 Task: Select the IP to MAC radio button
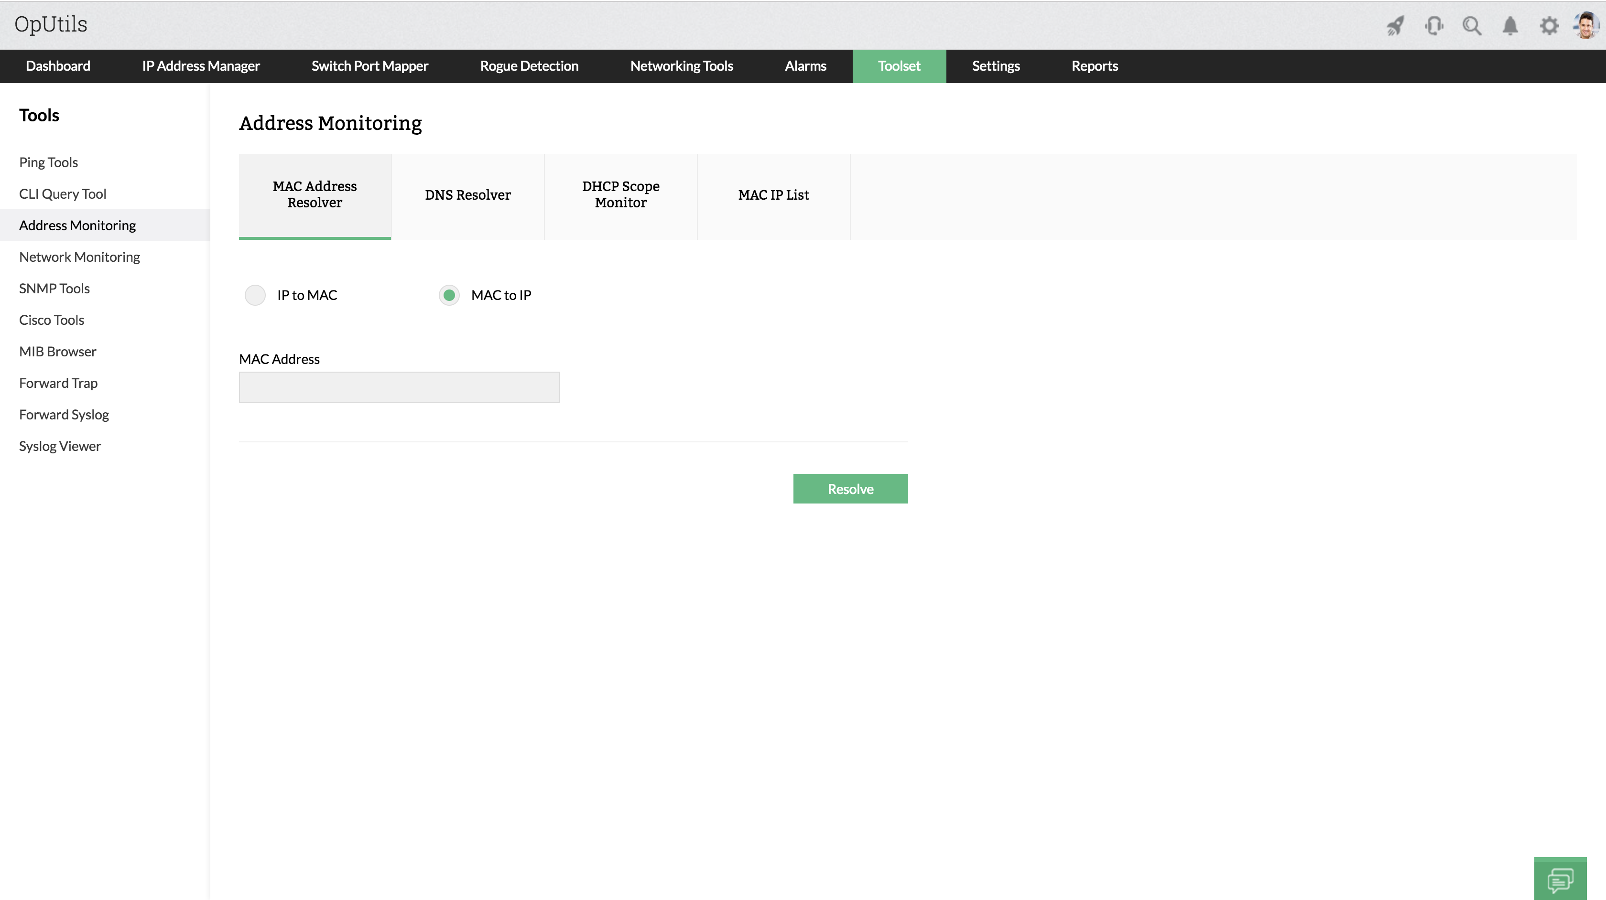pos(255,295)
